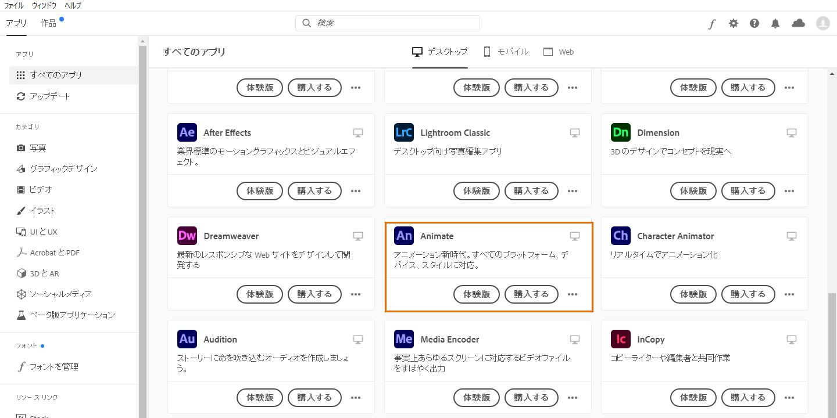
Task: Switch to the アプリ tab
Action: point(16,23)
